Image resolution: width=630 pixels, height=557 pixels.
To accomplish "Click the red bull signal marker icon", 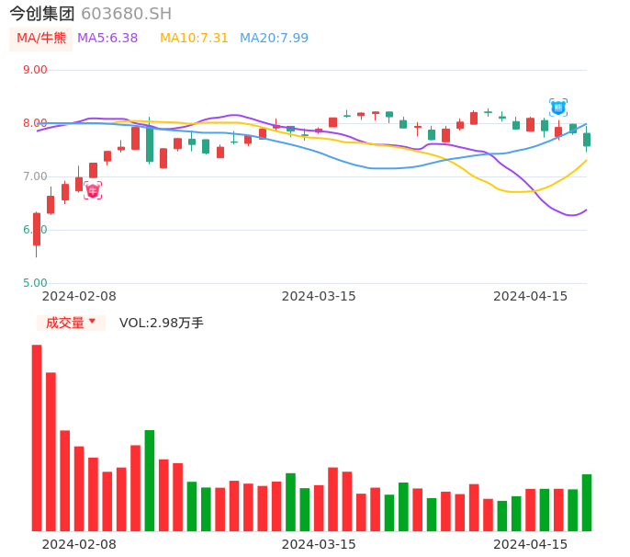I will coord(93,190).
